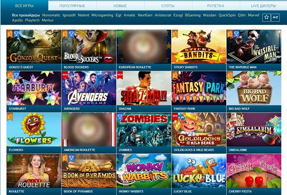The width and height of the screenshot is (287, 195).
Task: Select the Playtech provider filter
Action: [32, 20]
